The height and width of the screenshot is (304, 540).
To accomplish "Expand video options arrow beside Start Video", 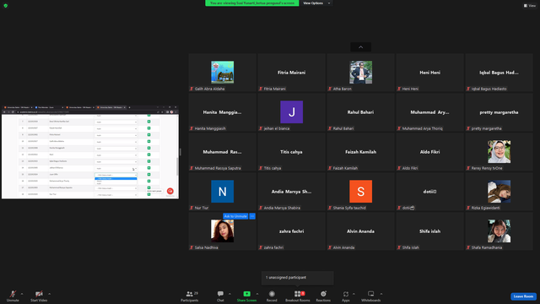I will (49, 294).
